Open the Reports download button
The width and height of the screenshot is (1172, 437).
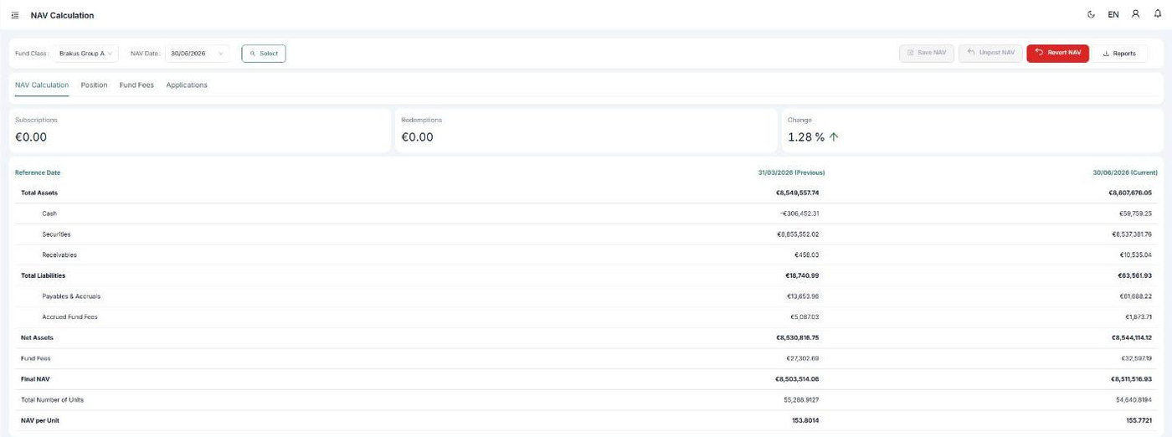(x=1119, y=53)
